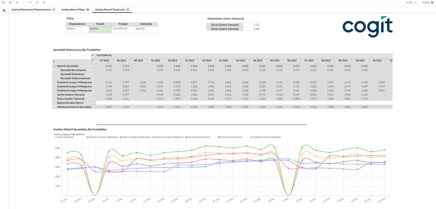
Task: Click Ostateczna Historia Sprzedaży row label
Action: (74, 107)
